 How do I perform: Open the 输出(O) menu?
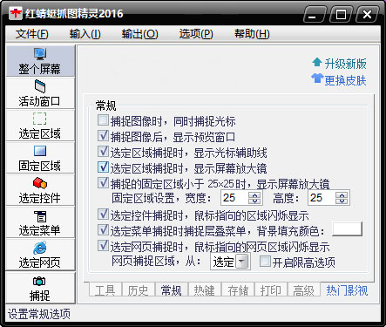pyautogui.click(x=140, y=34)
